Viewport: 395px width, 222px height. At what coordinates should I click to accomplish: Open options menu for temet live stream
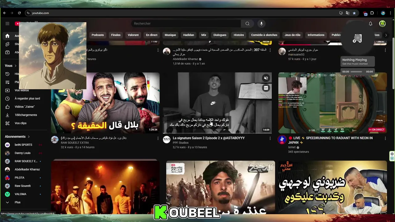coord(385,138)
